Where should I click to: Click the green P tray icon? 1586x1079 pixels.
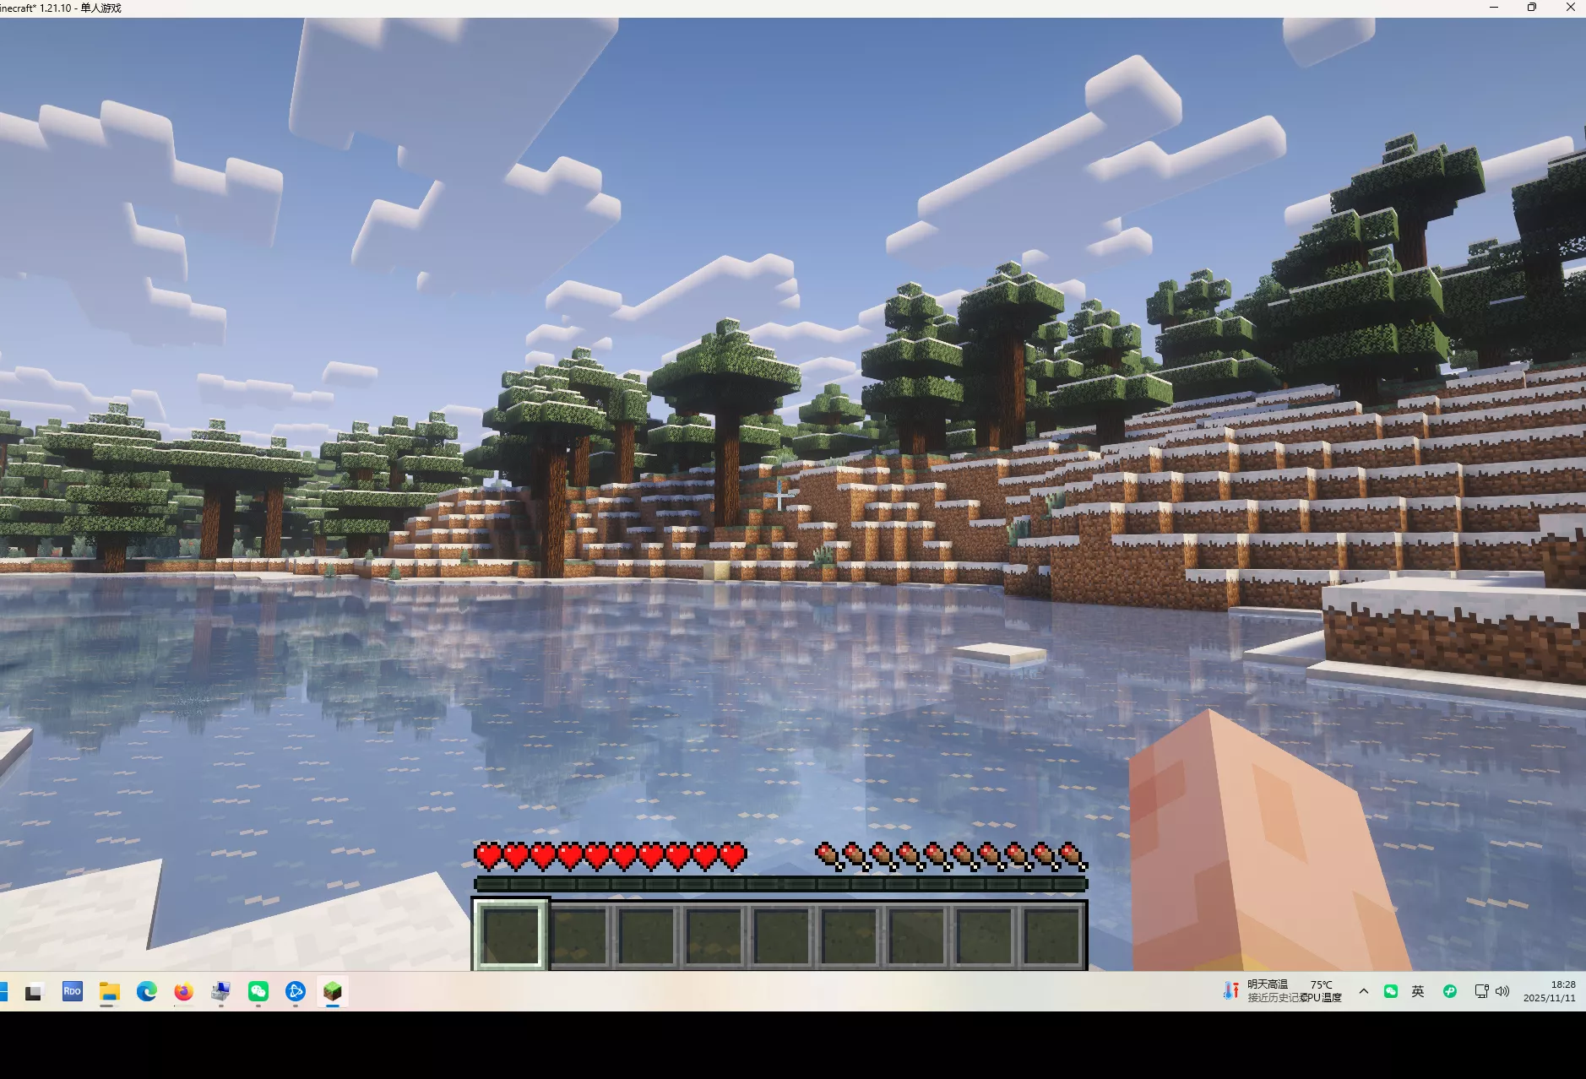pos(1449,991)
